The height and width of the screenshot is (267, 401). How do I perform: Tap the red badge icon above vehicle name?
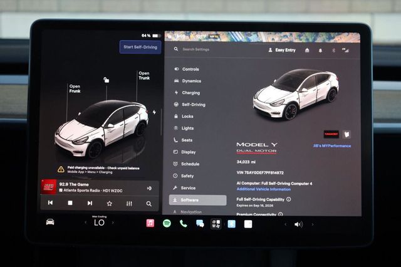tap(331, 134)
